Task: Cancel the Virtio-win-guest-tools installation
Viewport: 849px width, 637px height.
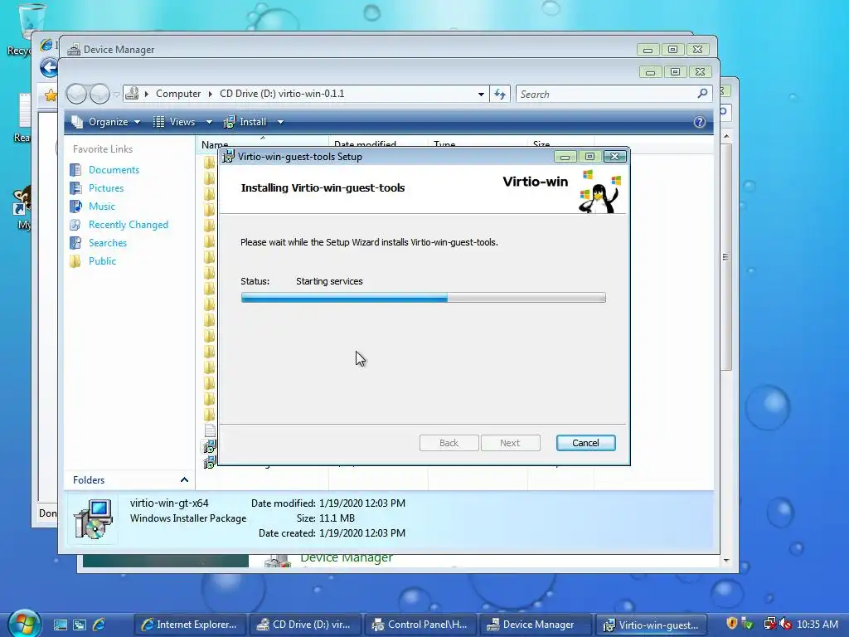Action: (585, 443)
